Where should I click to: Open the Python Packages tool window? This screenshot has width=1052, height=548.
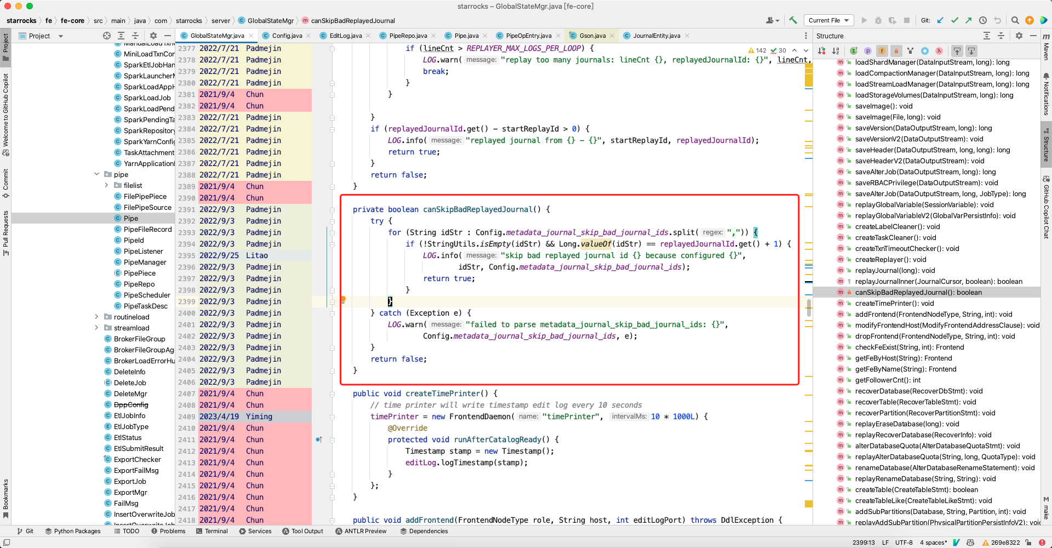72,531
